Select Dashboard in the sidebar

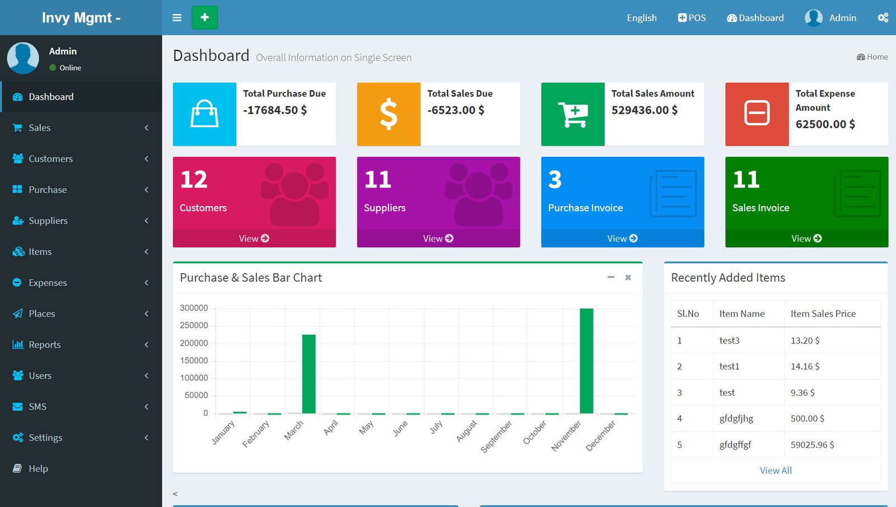(x=51, y=97)
